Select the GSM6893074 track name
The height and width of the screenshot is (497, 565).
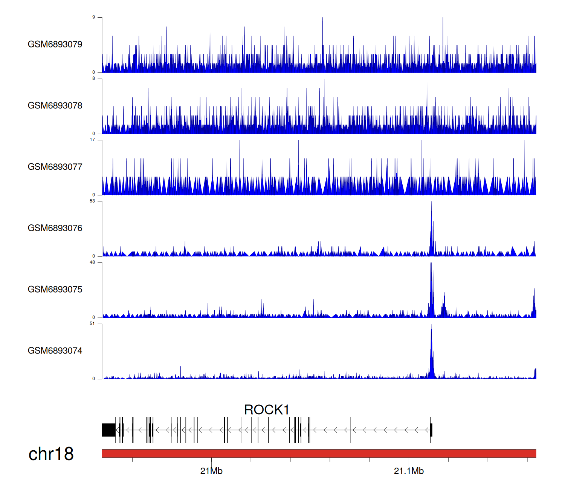[x=55, y=351]
